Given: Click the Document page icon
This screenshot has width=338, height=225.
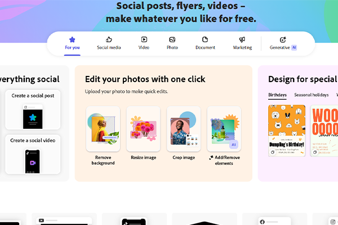Looking at the screenshot, I should point(205,39).
